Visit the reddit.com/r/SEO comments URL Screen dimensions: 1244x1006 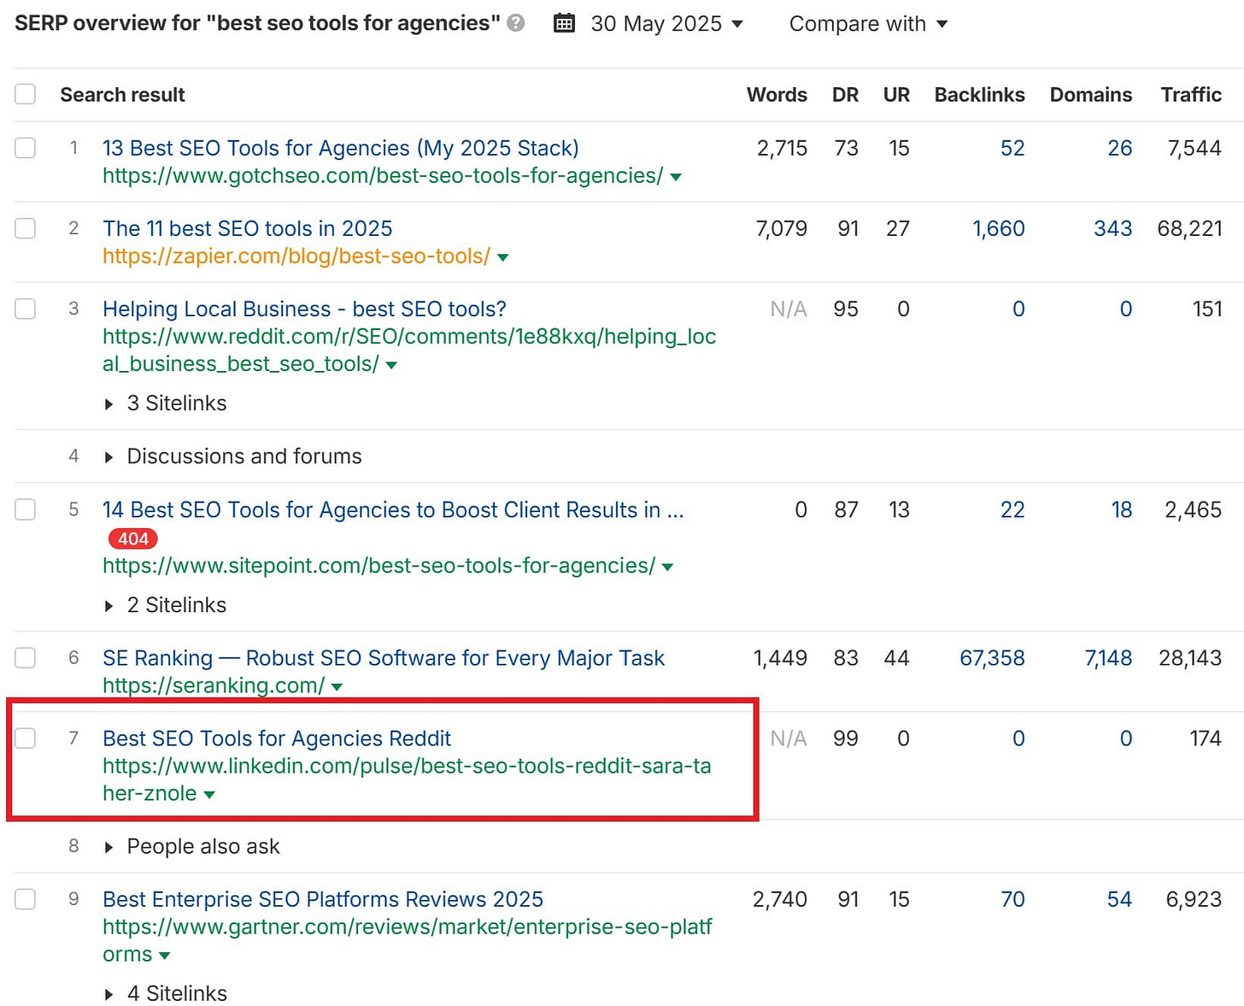point(409,350)
